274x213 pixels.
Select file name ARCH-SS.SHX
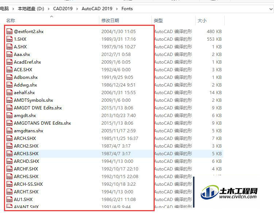[28, 184]
